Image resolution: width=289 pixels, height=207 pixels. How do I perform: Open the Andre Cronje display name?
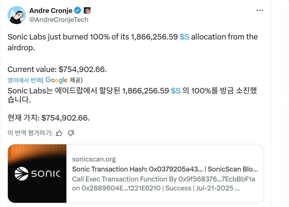[51, 11]
